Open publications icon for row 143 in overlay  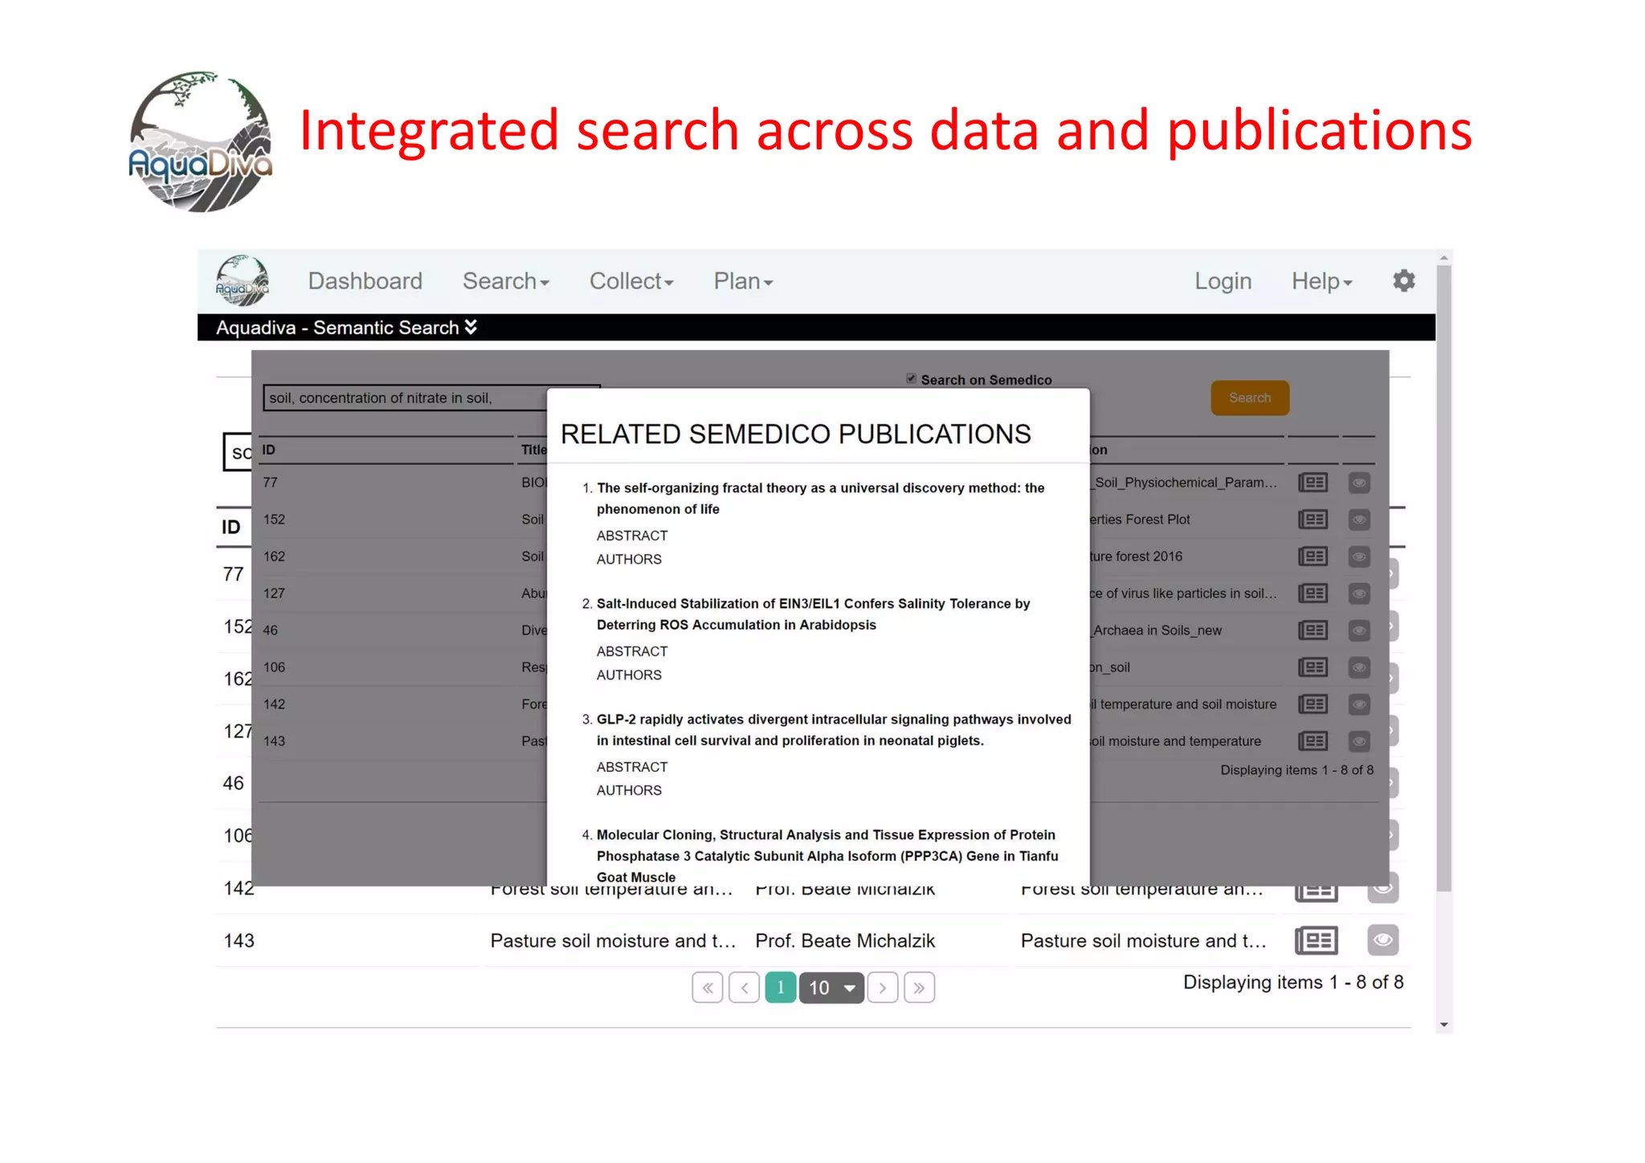click(1312, 741)
